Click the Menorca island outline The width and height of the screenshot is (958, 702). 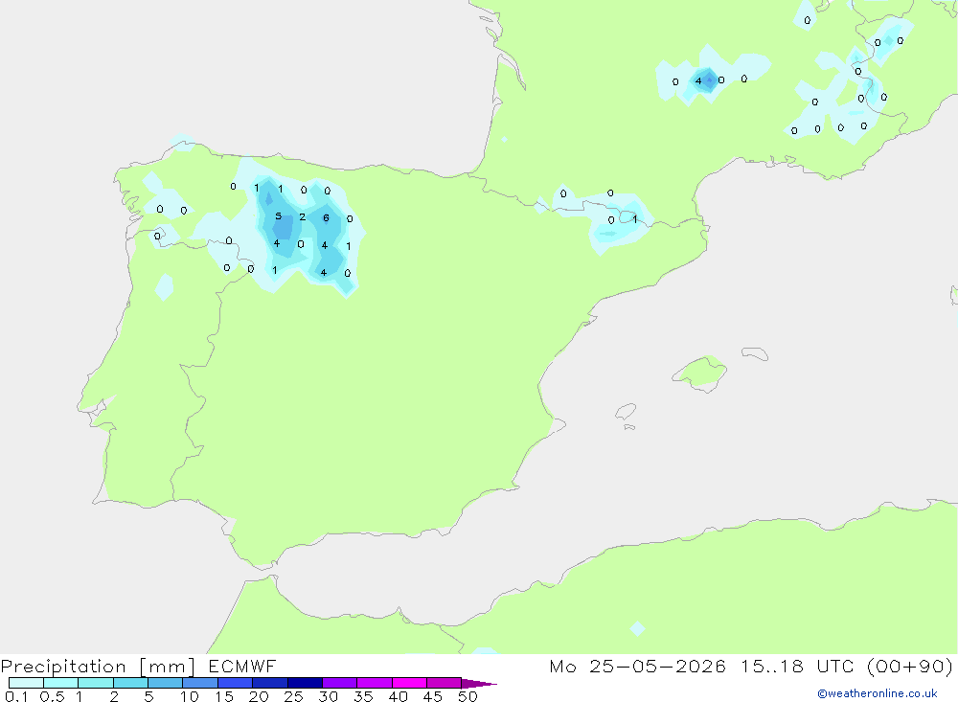point(755,353)
